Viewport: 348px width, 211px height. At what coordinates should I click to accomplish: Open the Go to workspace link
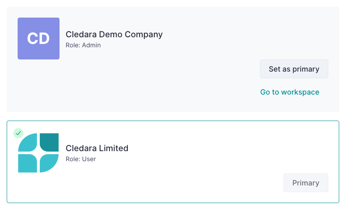(x=290, y=92)
